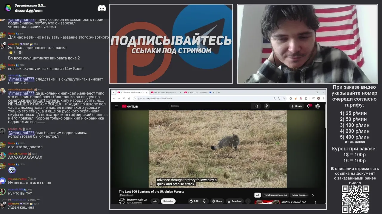
Task: Click the emoji reaction under длиннохвостая ласка message
Action: coord(12,53)
